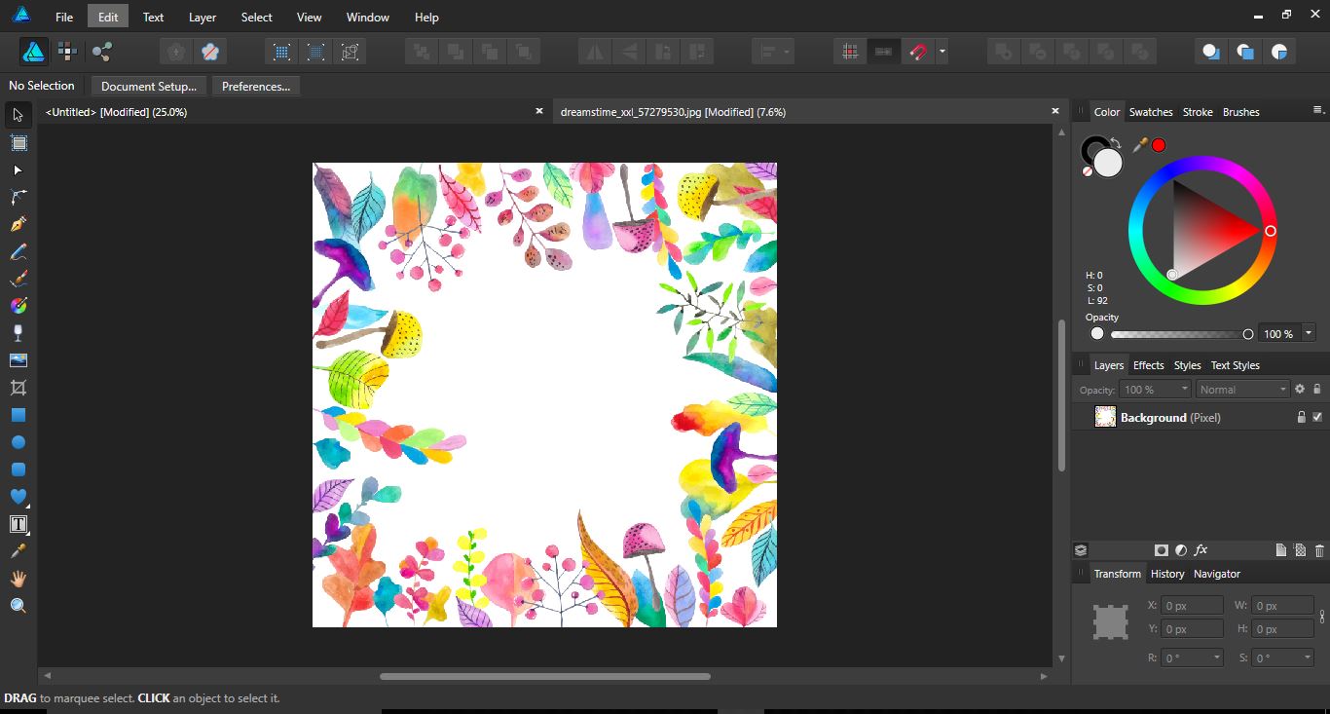Open Preferences
1330x714 pixels.
[255, 86]
